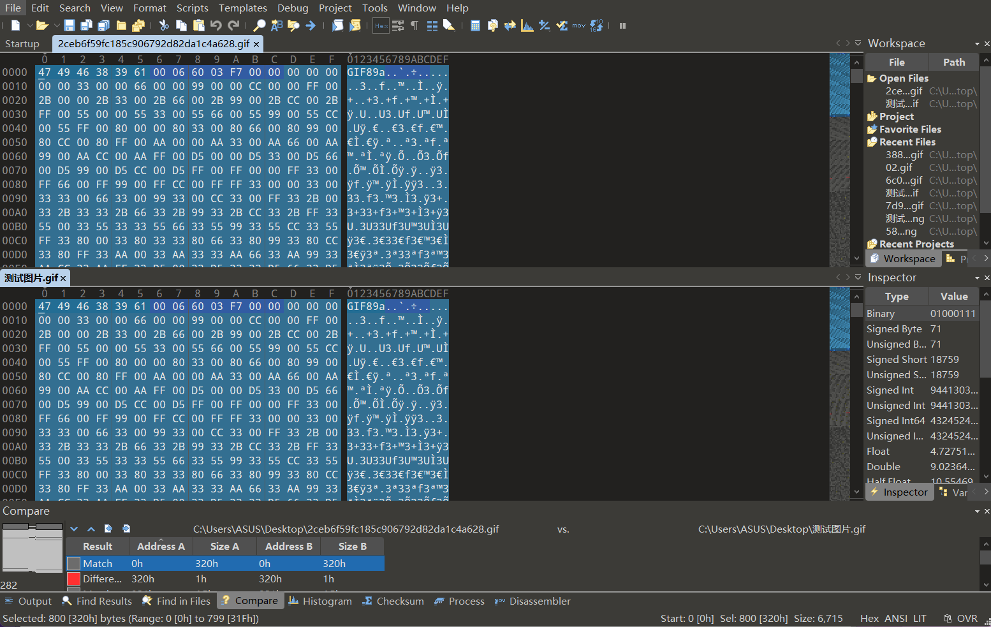The image size is (991, 627).
Task: Select the Difference result row
Action: coord(225,579)
